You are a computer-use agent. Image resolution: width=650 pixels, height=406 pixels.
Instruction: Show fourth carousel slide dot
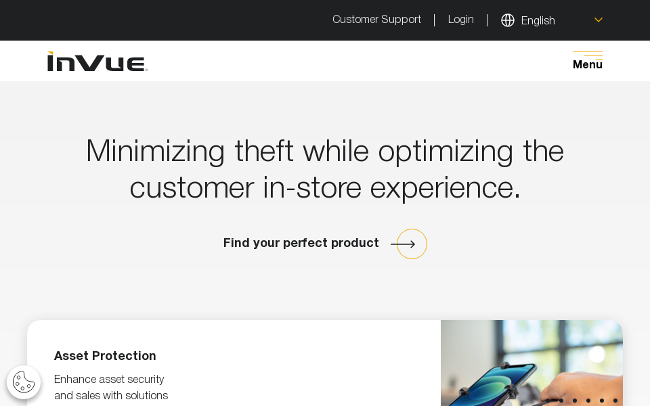click(588, 401)
